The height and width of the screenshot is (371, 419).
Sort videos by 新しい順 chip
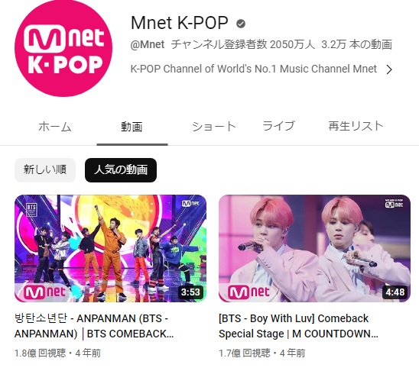point(45,170)
